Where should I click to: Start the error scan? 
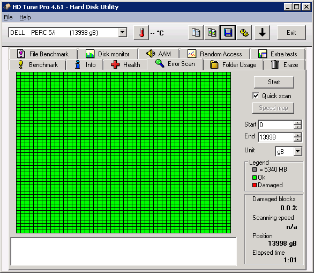274,82
